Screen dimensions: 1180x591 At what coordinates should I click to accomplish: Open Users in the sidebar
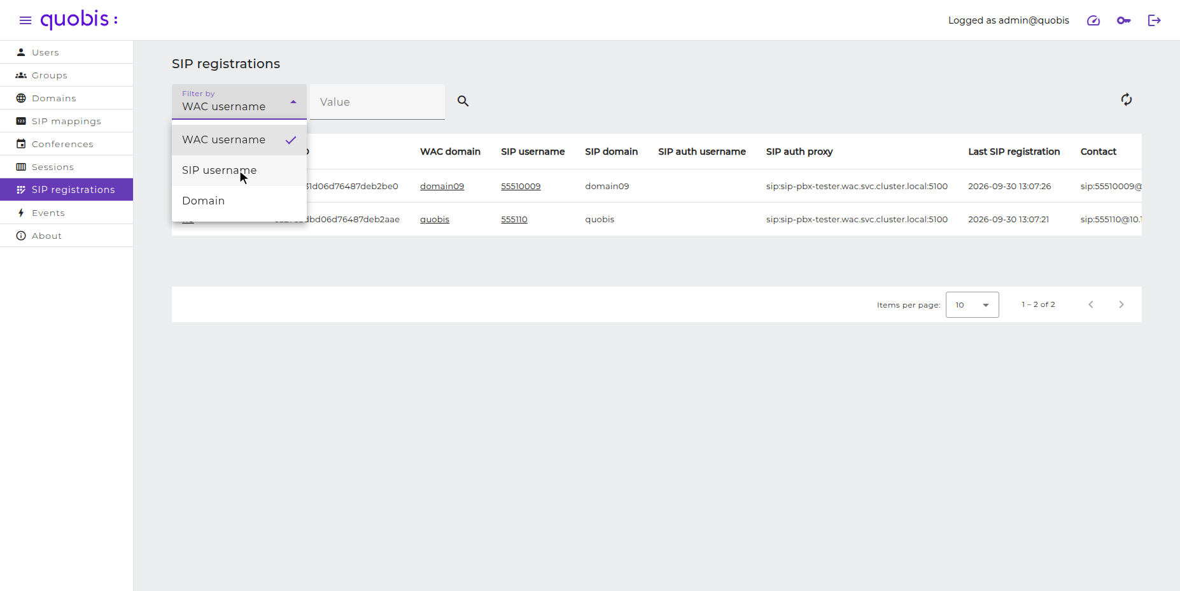[x=66, y=52]
